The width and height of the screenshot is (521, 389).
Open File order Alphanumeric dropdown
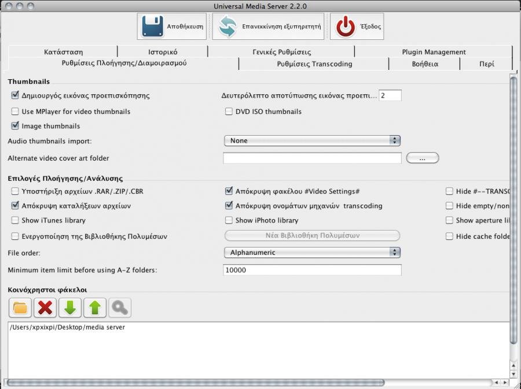point(313,253)
